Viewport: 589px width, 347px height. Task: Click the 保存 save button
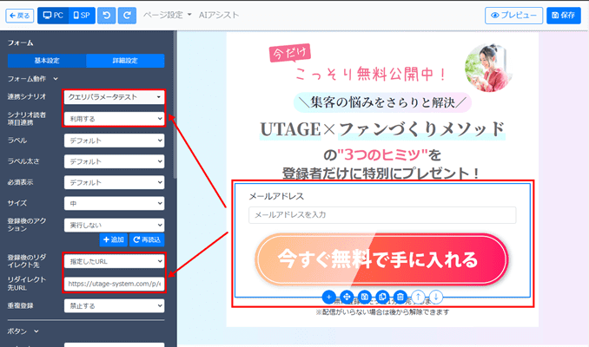564,16
